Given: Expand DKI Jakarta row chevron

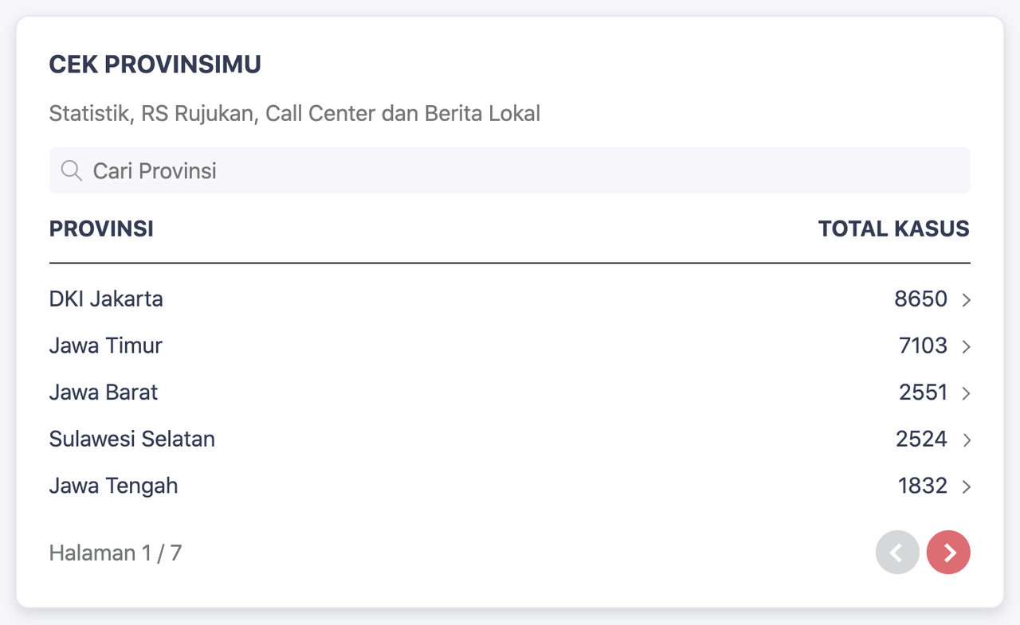Looking at the screenshot, I should coord(966,300).
